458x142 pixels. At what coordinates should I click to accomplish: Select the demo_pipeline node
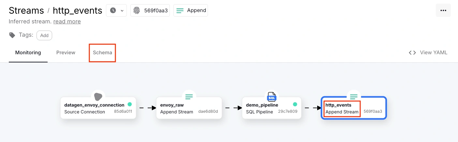[271, 108]
